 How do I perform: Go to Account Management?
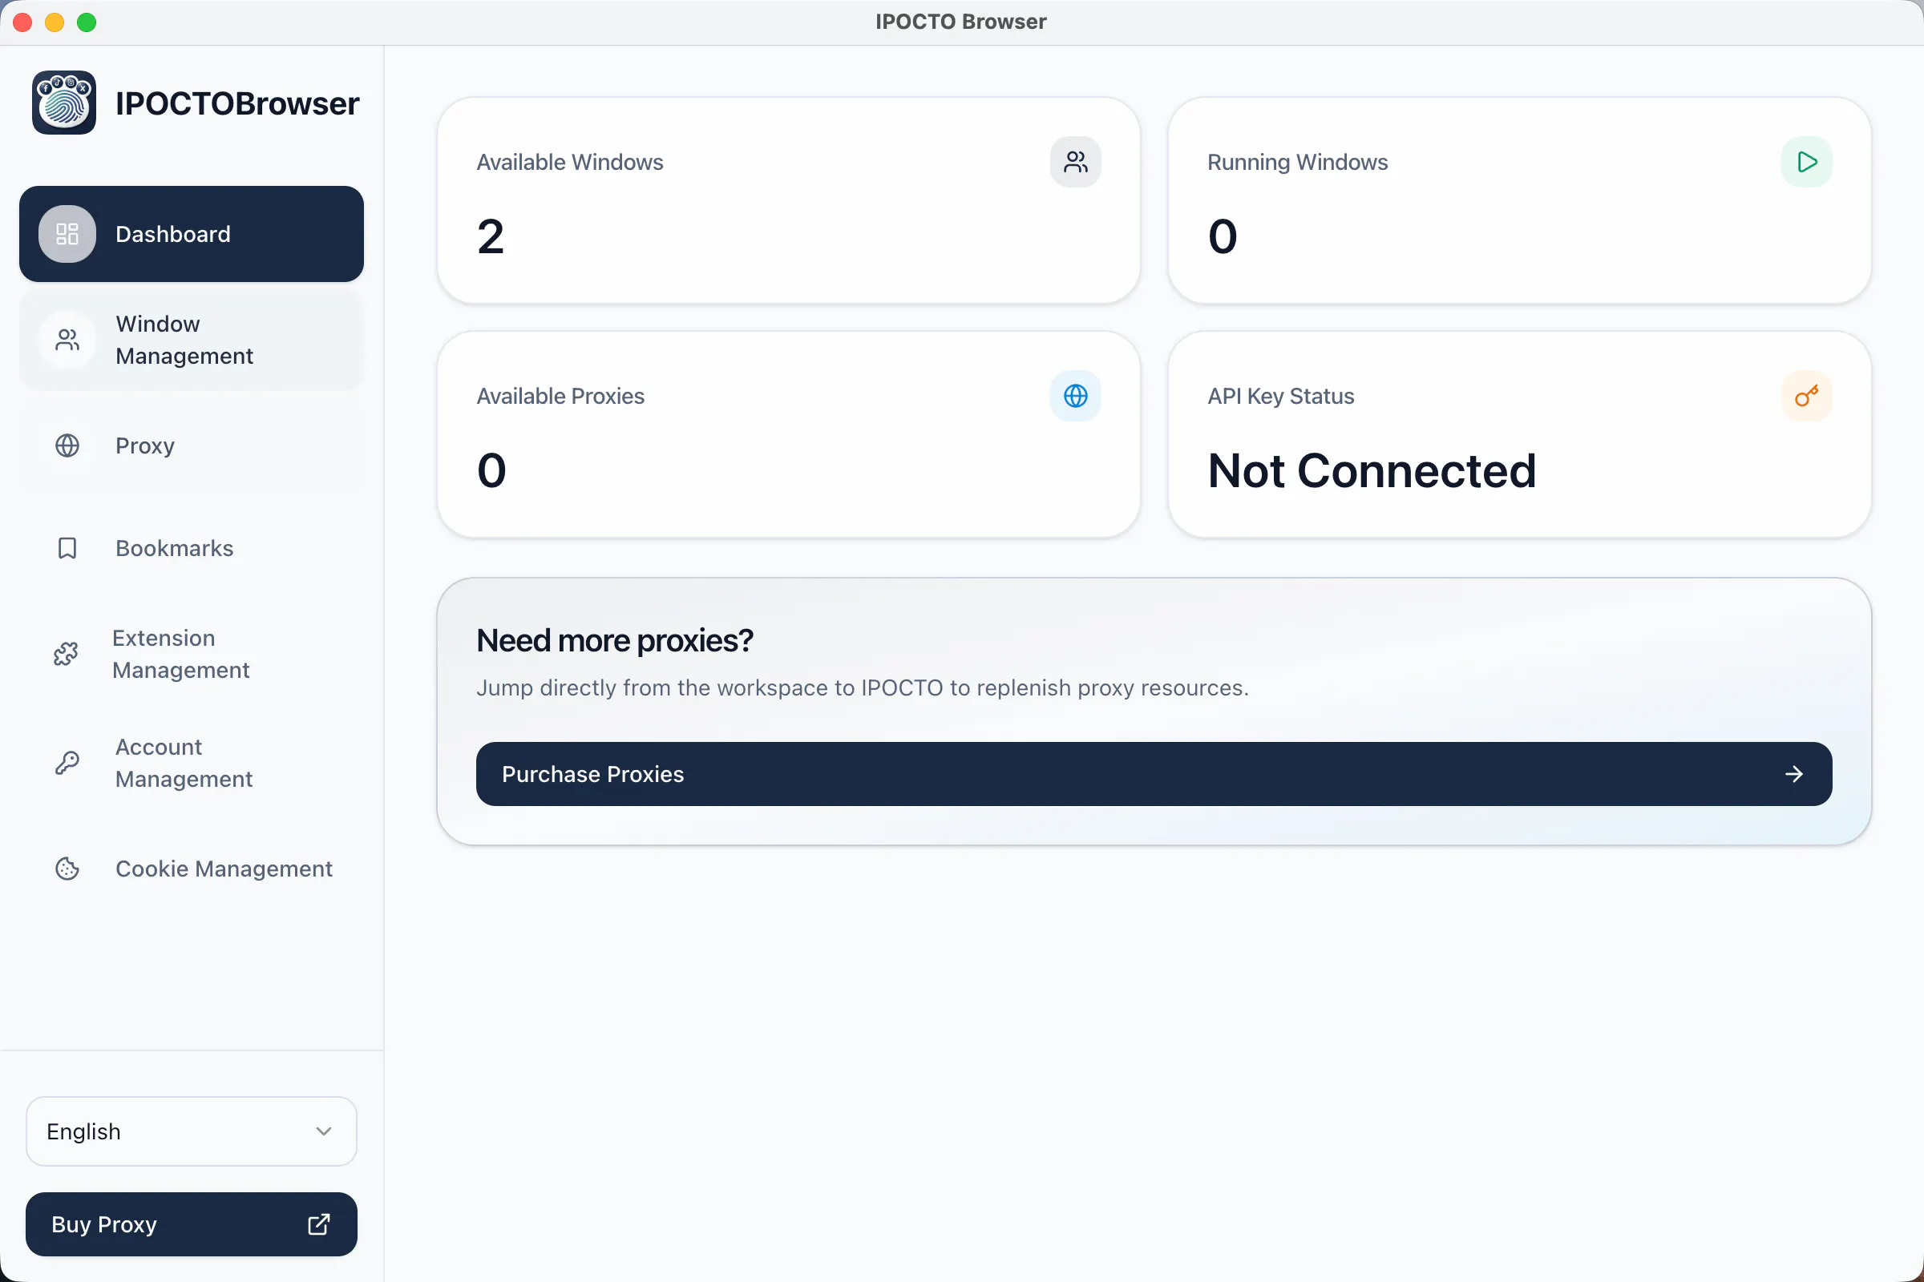[x=192, y=763]
